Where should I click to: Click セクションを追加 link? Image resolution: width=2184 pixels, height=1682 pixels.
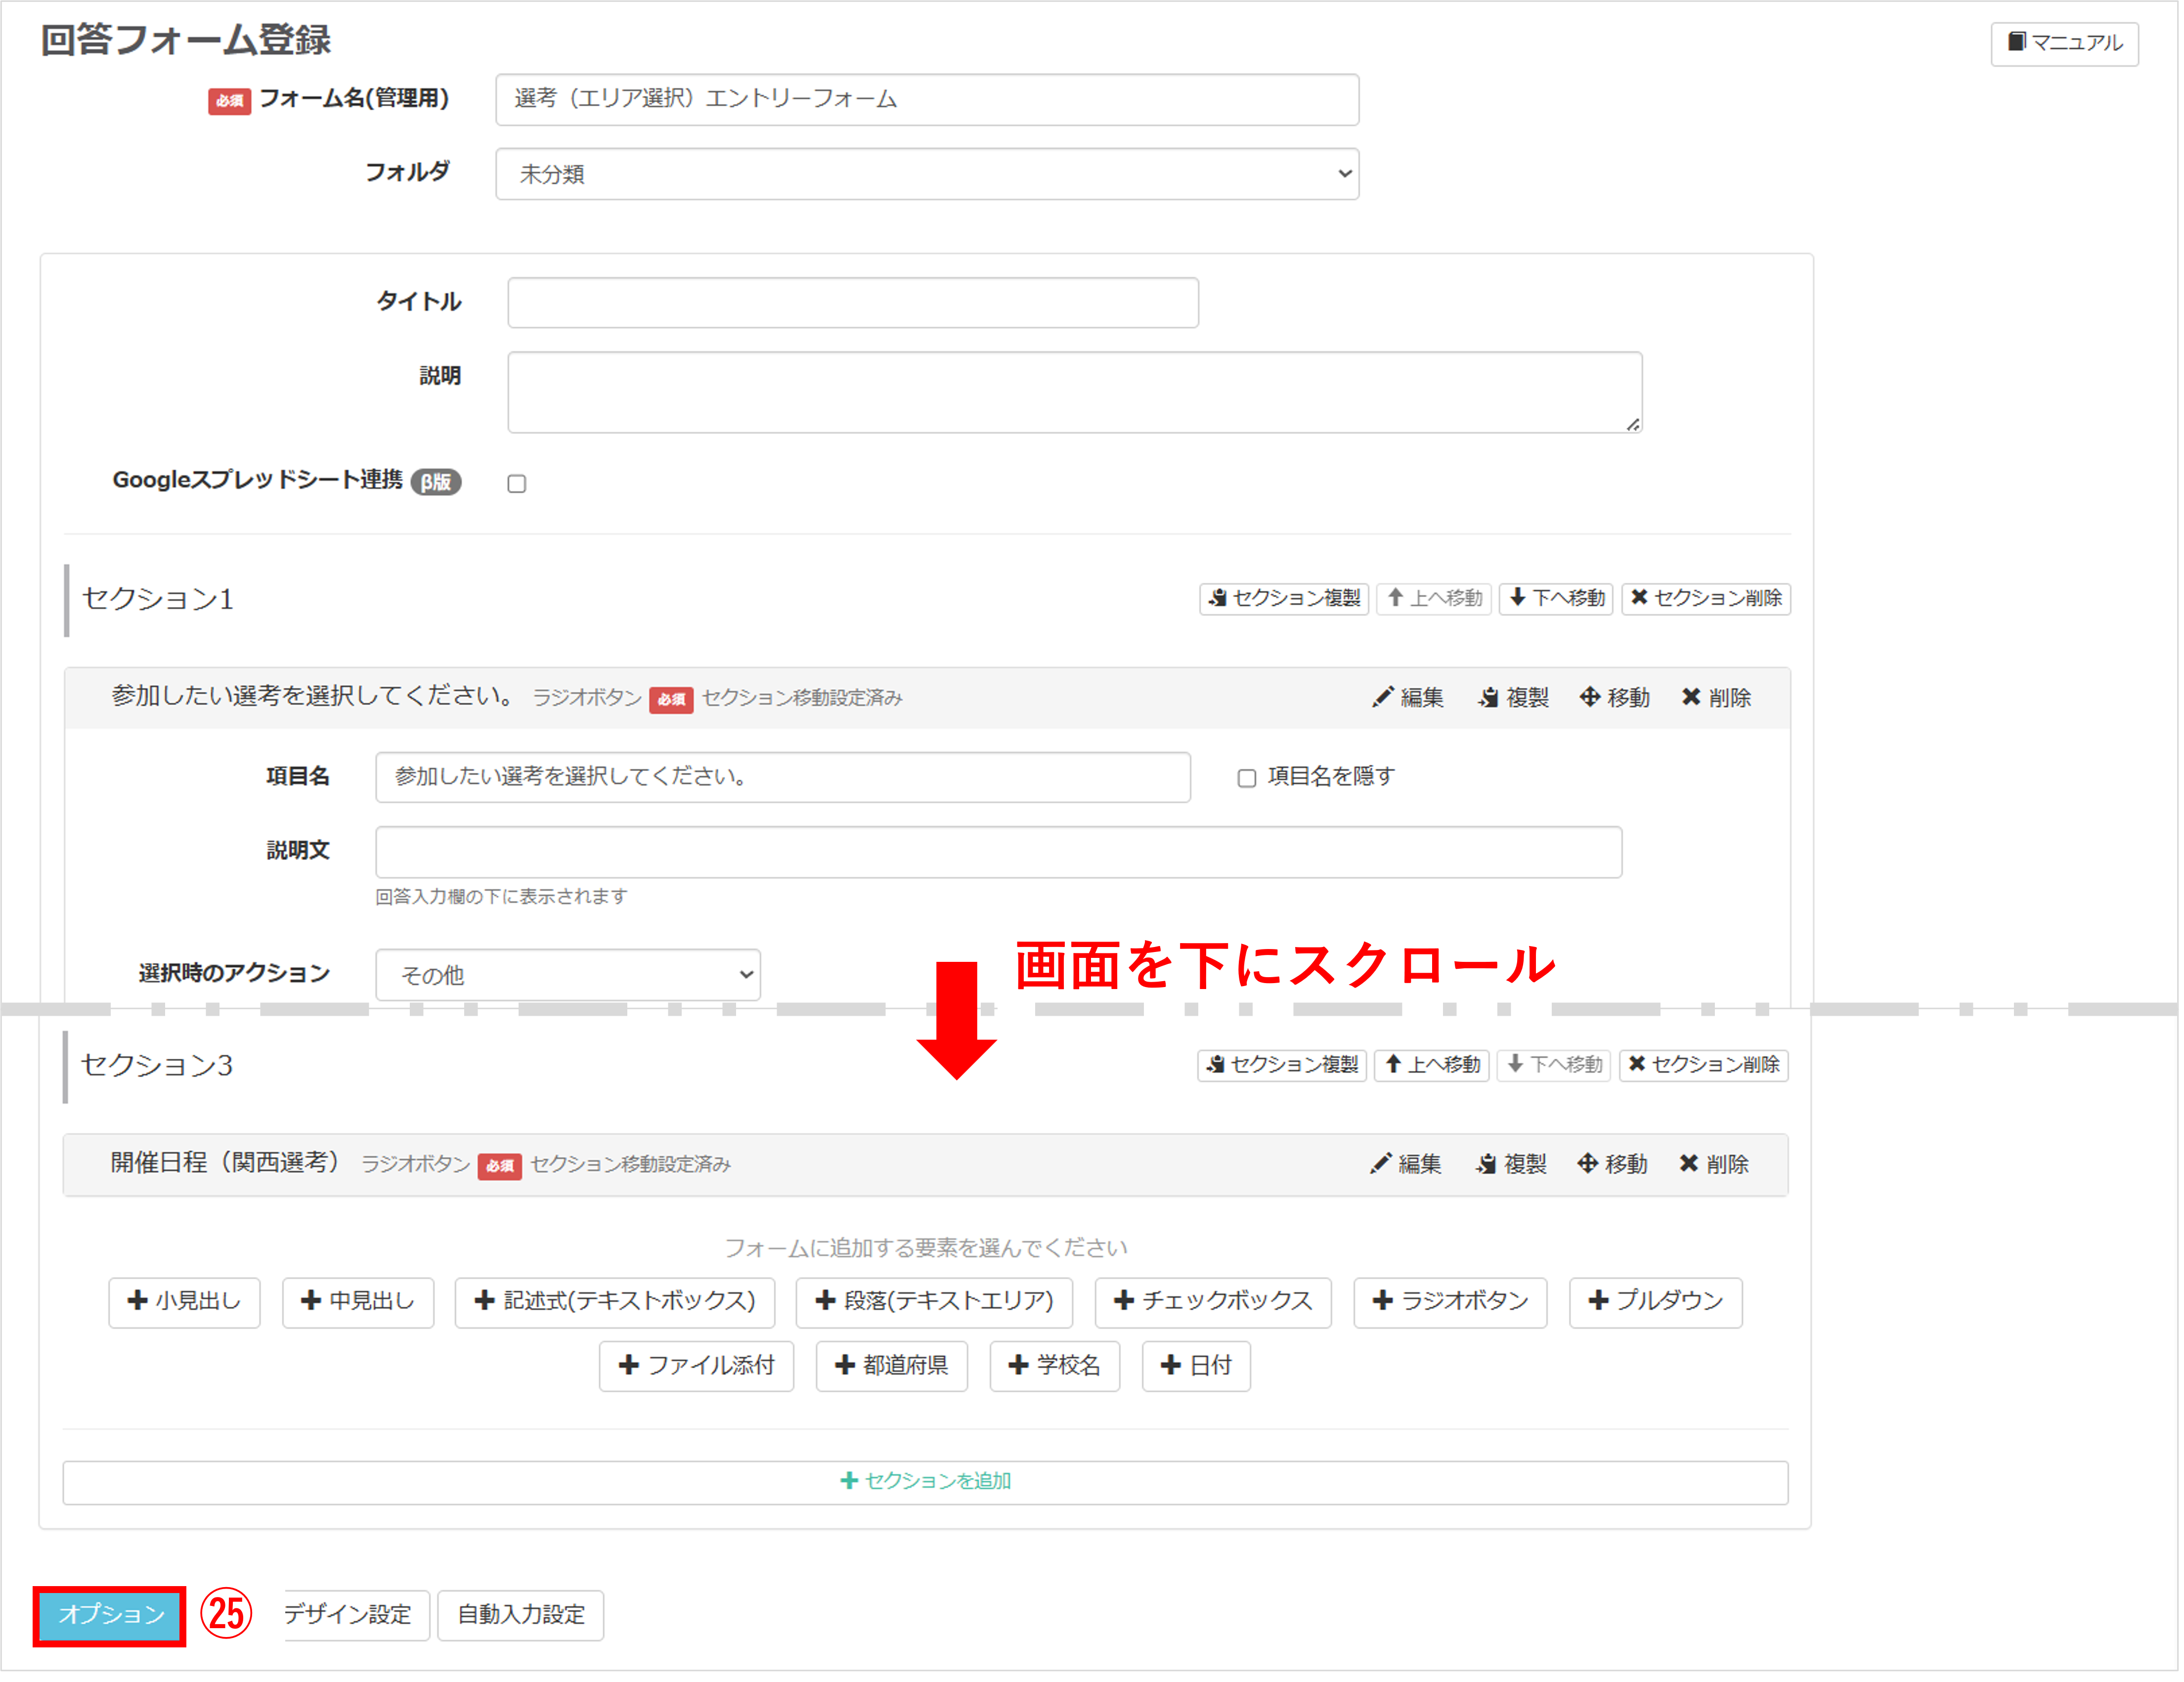tap(925, 1481)
